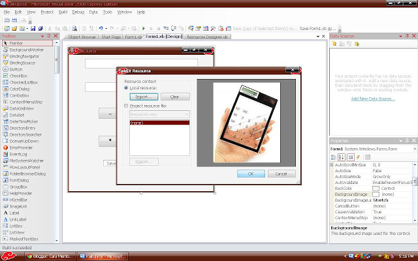This screenshot has width=418, height=261.
Task: Start debugging with the green play icon
Action: tap(144, 28)
